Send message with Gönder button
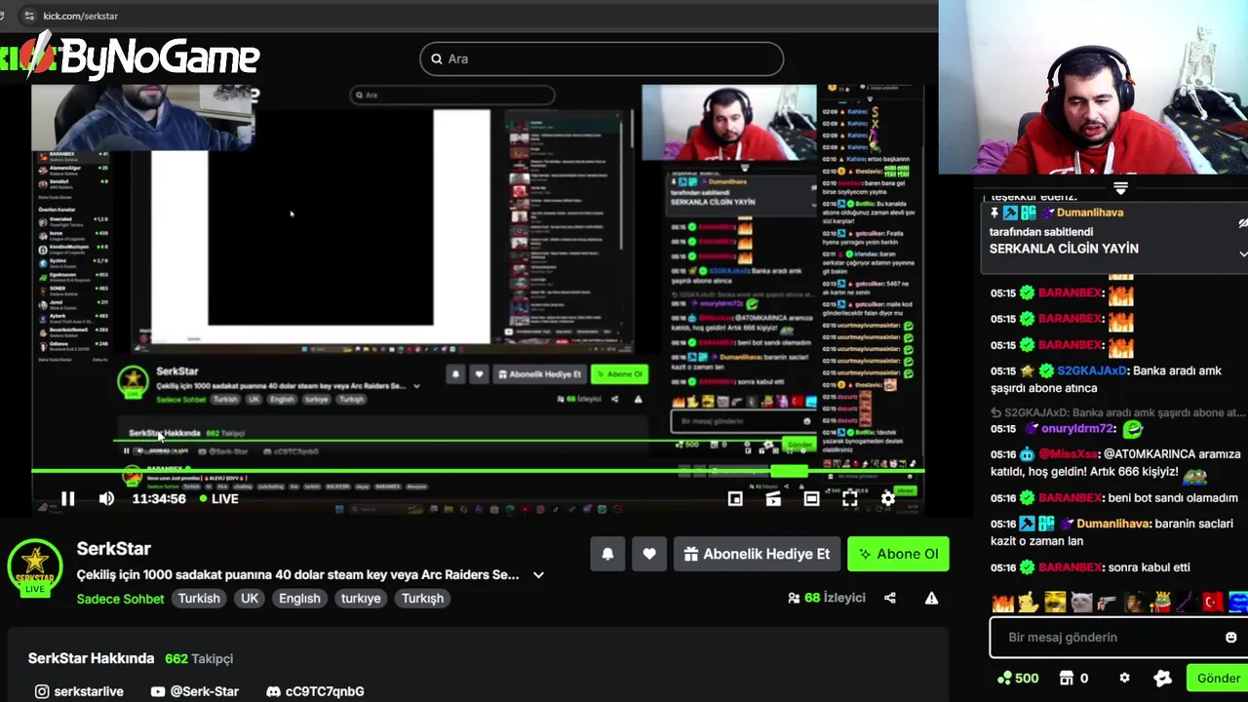The image size is (1248, 702). click(x=1218, y=678)
